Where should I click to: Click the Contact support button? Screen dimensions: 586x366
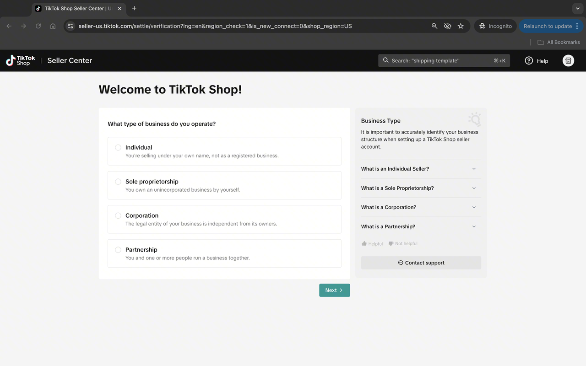point(421,263)
